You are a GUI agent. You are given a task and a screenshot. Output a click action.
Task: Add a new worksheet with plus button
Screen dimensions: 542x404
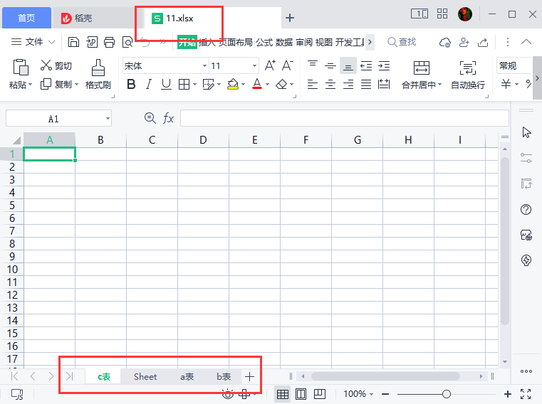(x=249, y=377)
